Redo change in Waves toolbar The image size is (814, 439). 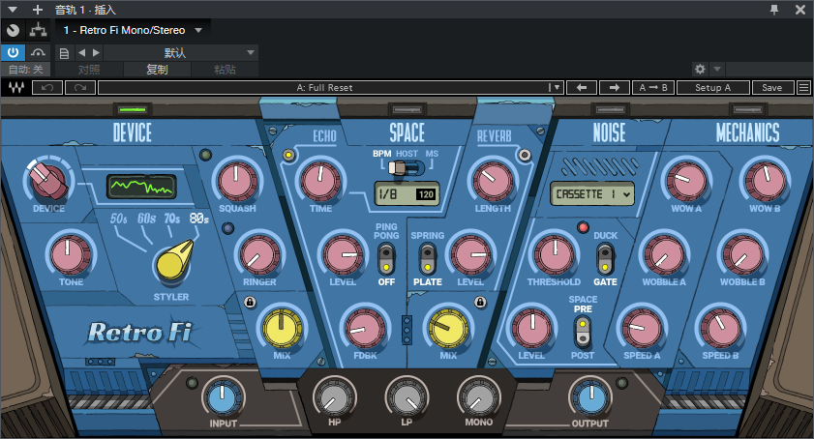point(80,88)
